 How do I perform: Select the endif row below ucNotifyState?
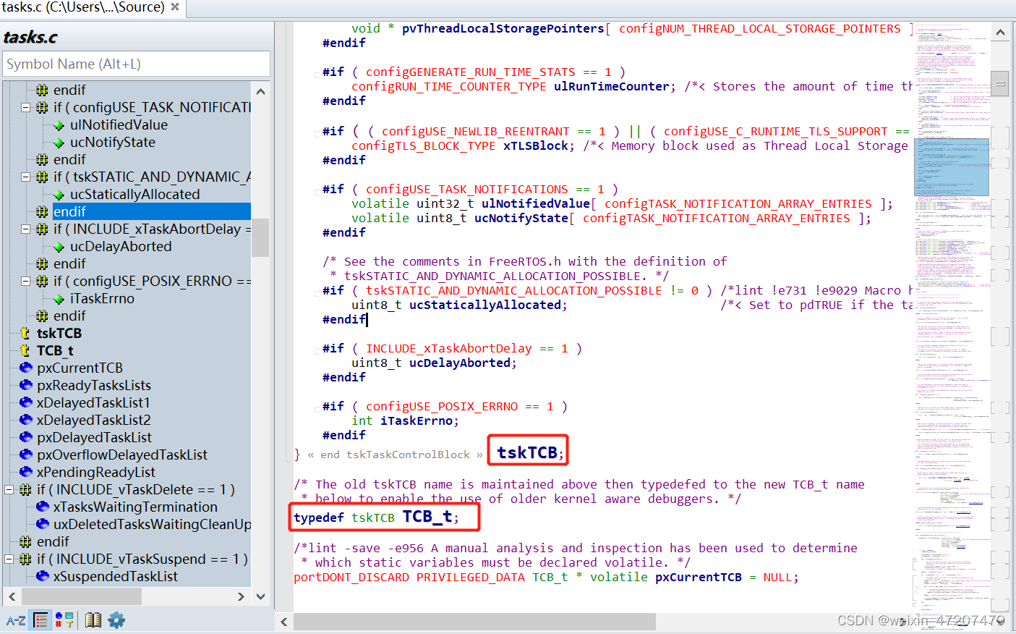(x=69, y=159)
